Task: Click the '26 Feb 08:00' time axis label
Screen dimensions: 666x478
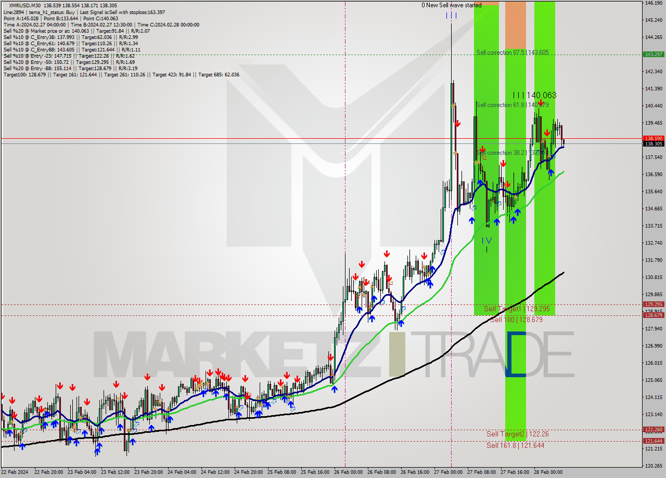Action: pos(381,472)
